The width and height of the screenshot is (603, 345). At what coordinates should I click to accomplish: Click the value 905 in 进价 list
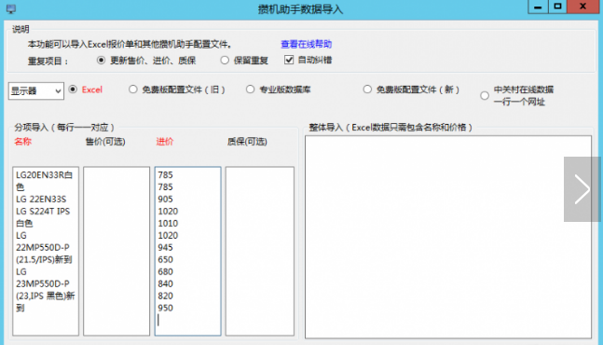[x=165, y=200]
